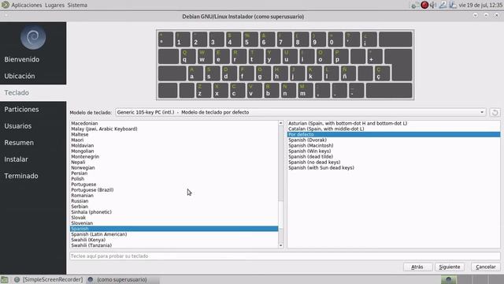Screen dimensions: 504x284
Task: Switch to SimpleScreenRecorder taskbar entry
Action: click(x=49, y=279)
